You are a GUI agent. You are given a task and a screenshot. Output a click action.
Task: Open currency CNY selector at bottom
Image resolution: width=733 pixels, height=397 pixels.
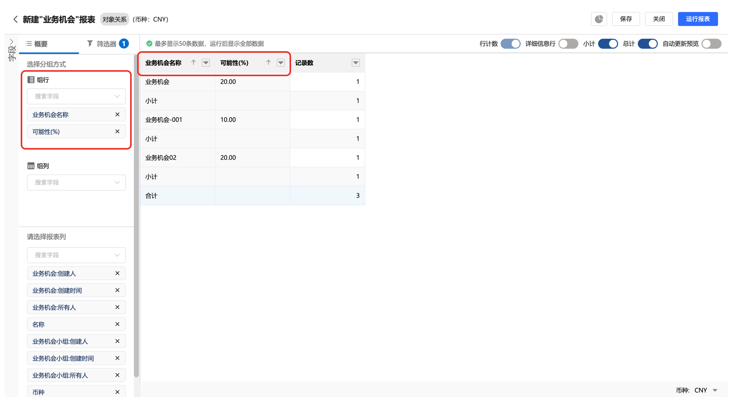point(715,390)
